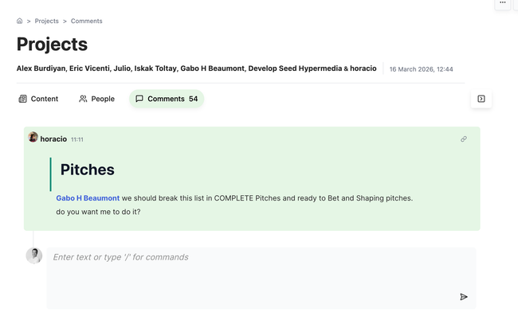
Task: Open the three-dots options menu
Action: pyautogui.click(x=503, y=3)
